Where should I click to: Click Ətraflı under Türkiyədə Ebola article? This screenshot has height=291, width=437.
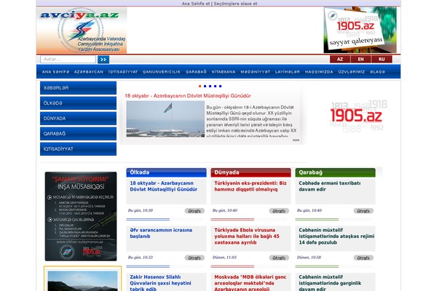pos(279,258)
